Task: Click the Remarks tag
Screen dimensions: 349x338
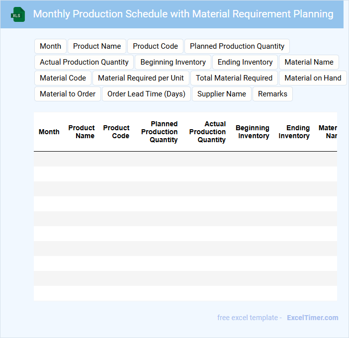Action: tap(272, 94)
